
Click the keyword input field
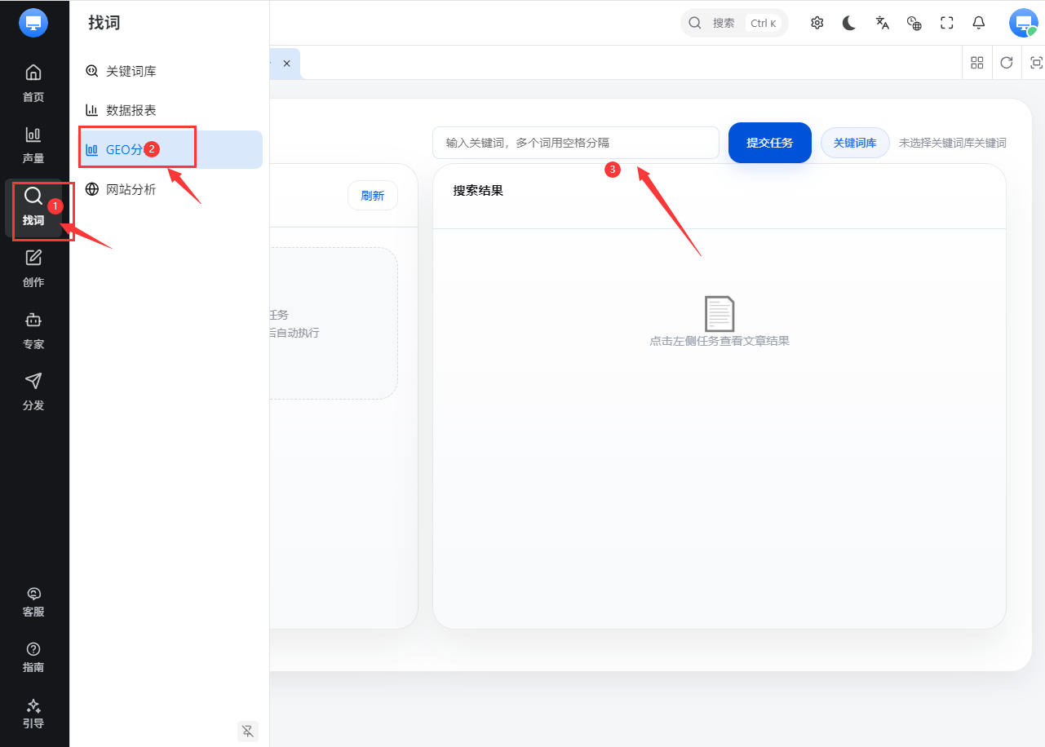pyautogui.click(x=576, y=143)
